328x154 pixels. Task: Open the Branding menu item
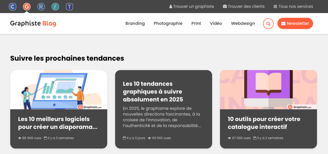[135, 24]
